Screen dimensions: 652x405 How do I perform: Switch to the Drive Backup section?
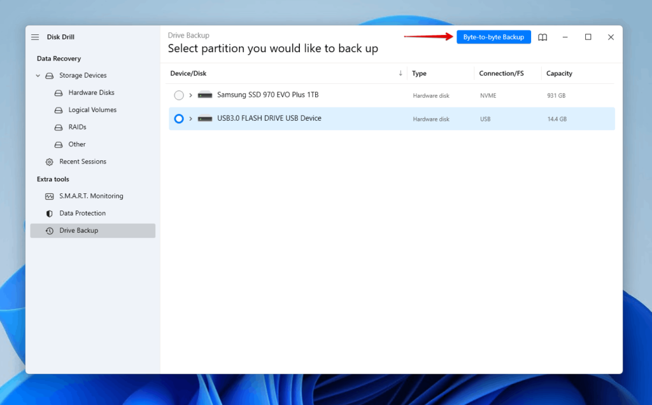(x=77, y=230)
